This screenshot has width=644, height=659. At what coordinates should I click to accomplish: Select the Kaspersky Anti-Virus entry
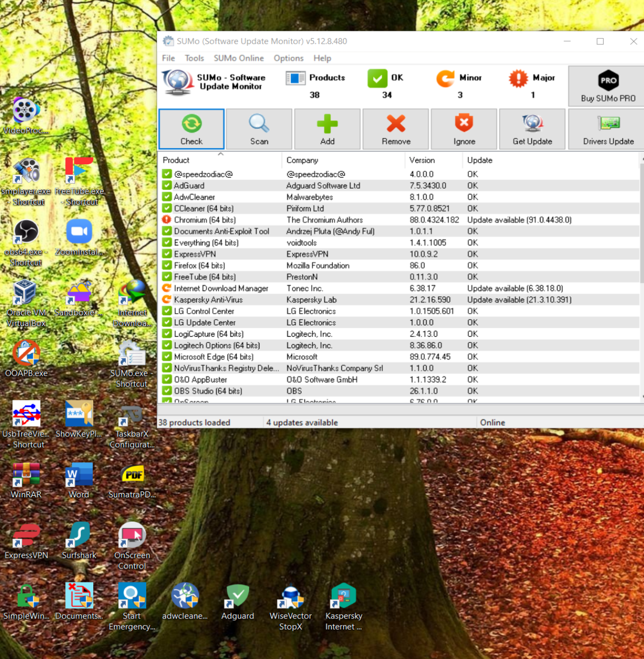pos(208,300)
